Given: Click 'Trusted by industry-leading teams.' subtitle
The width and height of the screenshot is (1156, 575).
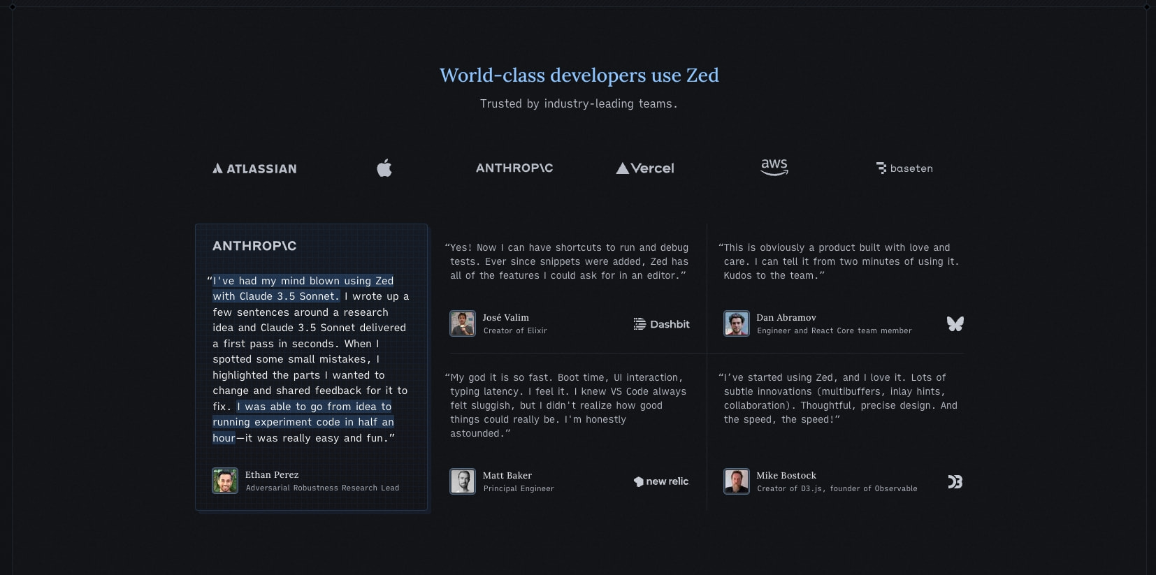Looking at the screenshot, I should click(579, 103).
